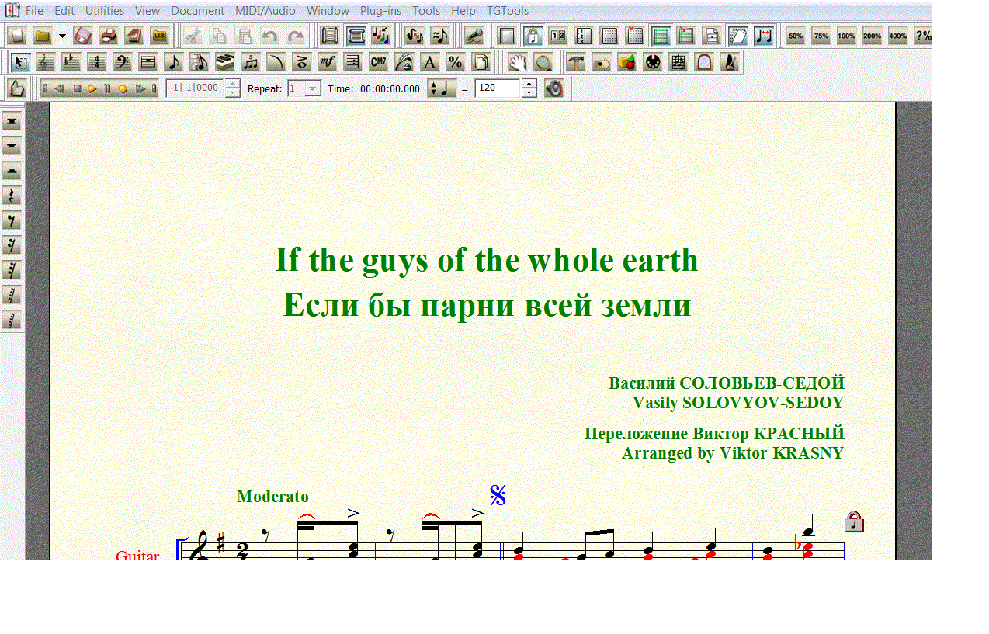Click the Clef tool with bass clef
This screenshot has width=989, height=634.
click(x=122, y=63)
